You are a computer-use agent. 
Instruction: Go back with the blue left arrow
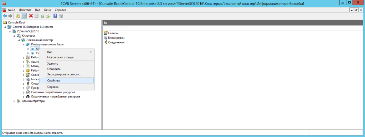(x=5, y=16)
